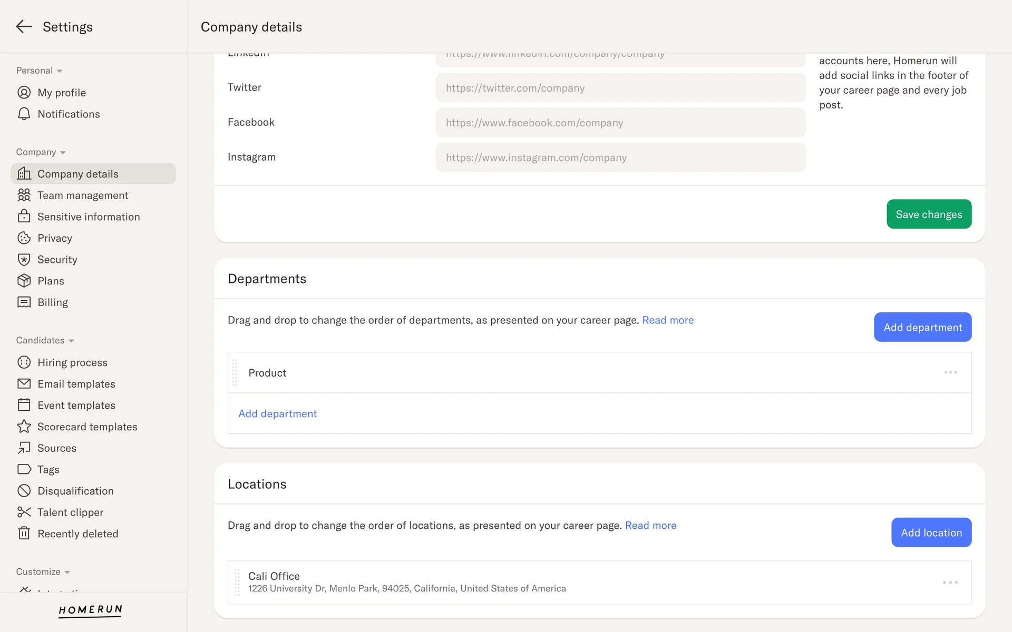Open My profile via its person icon

(x=24, y=93)
